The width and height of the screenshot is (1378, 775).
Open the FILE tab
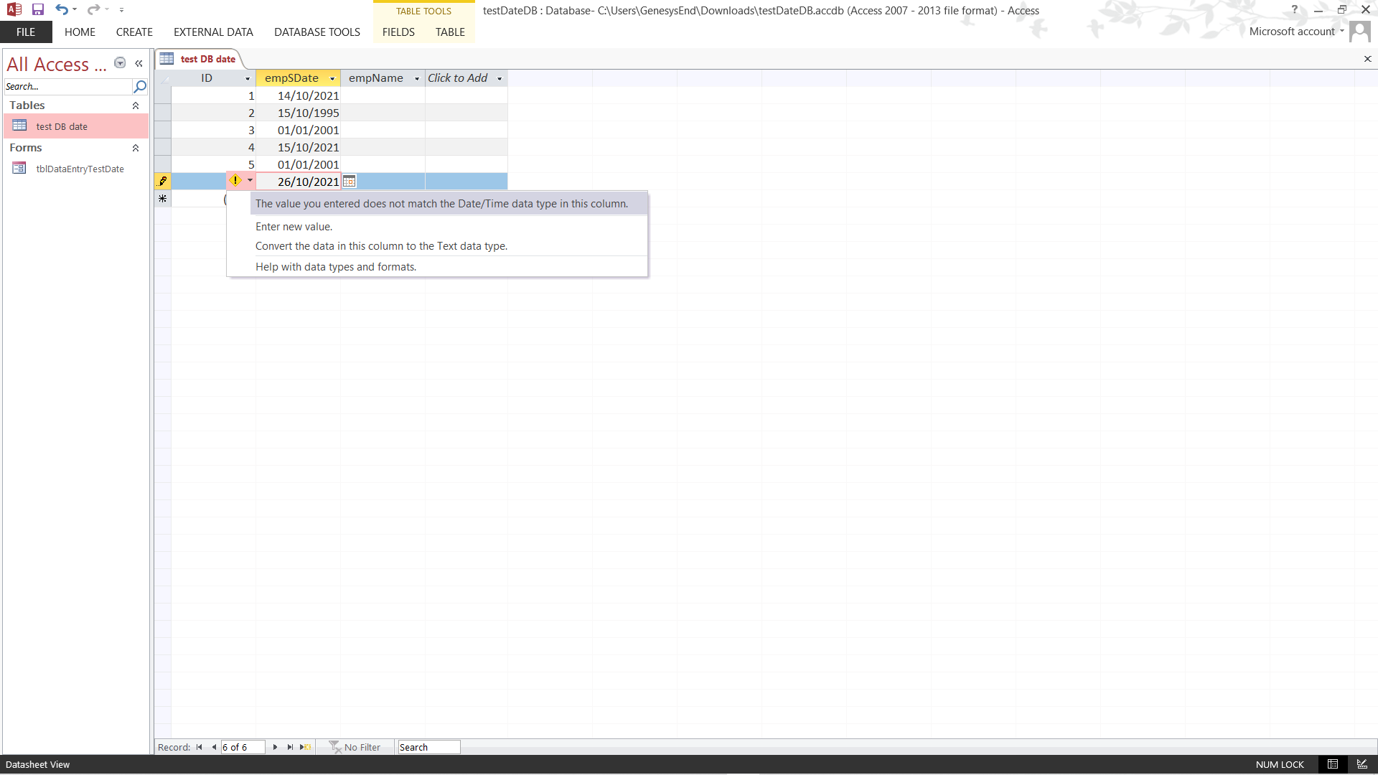(x=26, y=32)
